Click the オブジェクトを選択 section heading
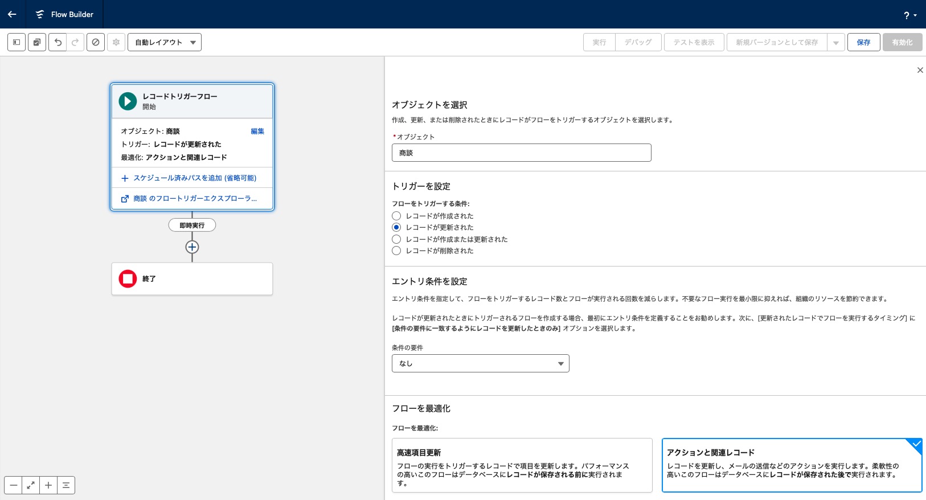The width and height of the screenshot is (926, 500). point(429,105)
